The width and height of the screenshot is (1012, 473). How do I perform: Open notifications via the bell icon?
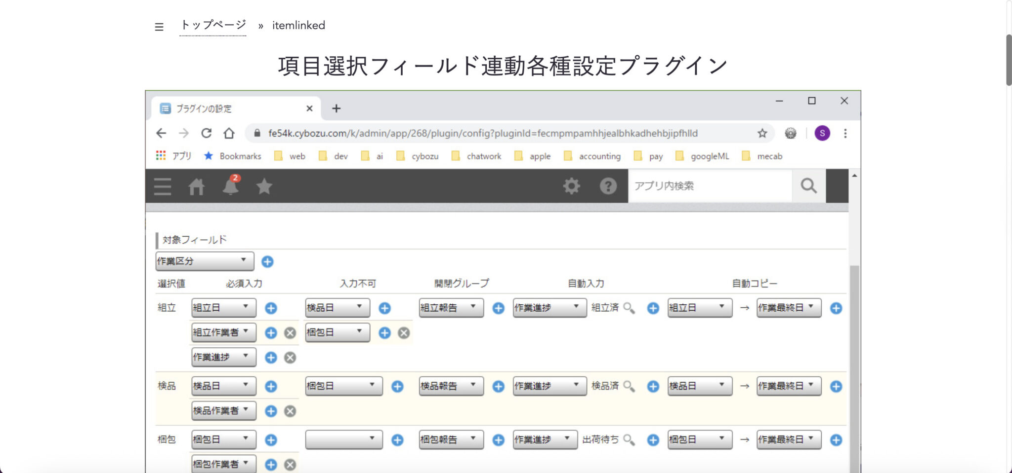pos(231,187)
